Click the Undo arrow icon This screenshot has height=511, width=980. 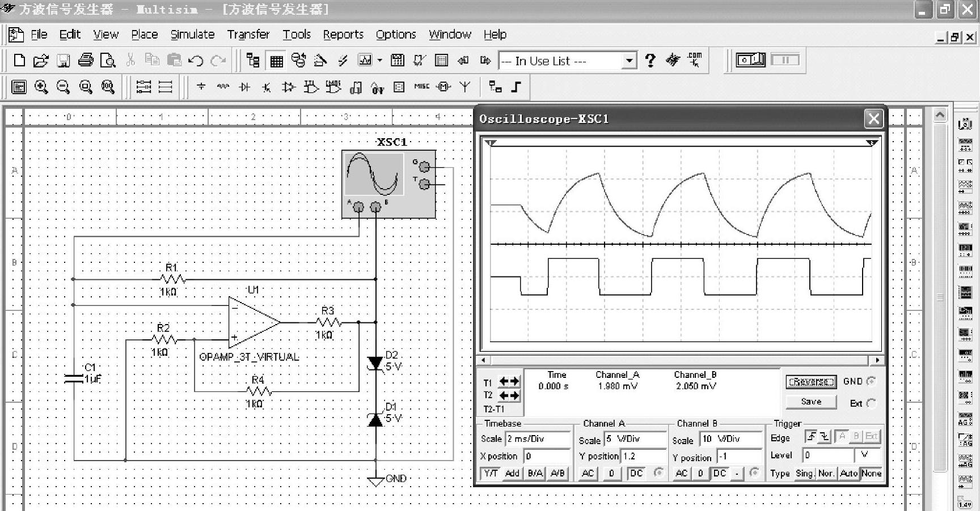point(196,61)
